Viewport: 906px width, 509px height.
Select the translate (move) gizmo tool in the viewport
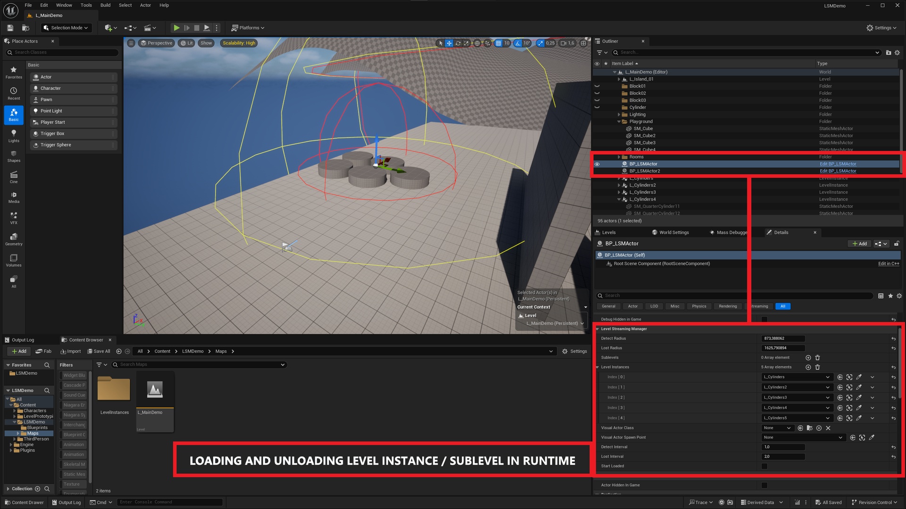[449, 43]
